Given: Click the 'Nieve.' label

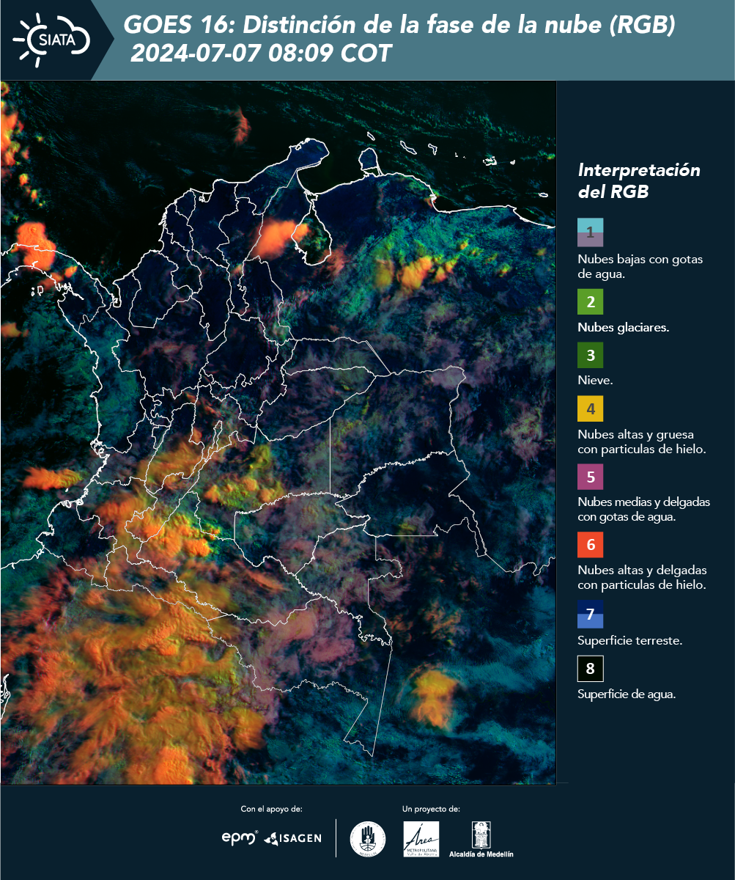Looking at the screenshot, I should pos(595,381).
